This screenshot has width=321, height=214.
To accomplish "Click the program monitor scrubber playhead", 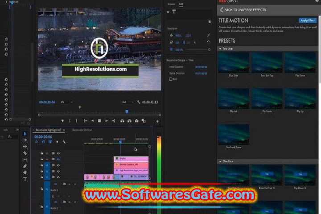I will (127, 111).
